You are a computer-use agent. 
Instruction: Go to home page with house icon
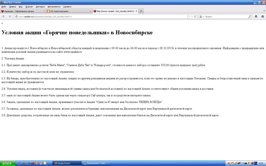262,16
